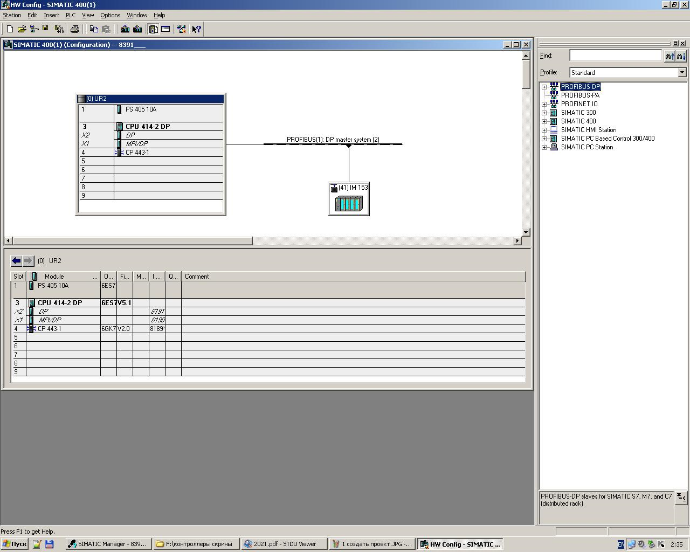The width and height of the screenshot is (690, 552).
Task: Click the Open ONLINE toolbar icon
Action: pos(33,29)
